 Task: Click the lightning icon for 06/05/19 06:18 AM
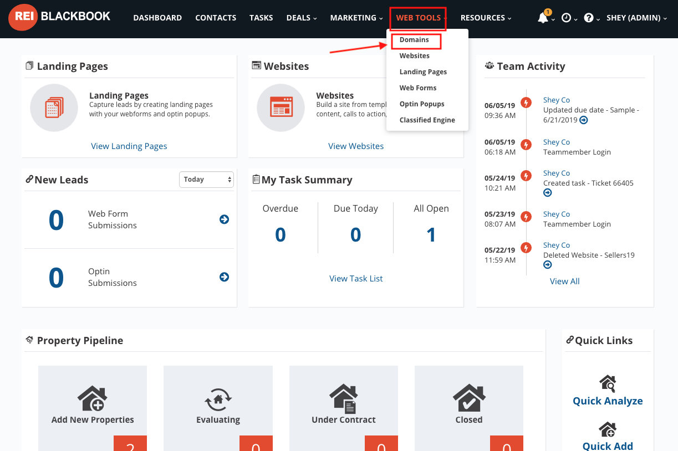coord(526,145)
